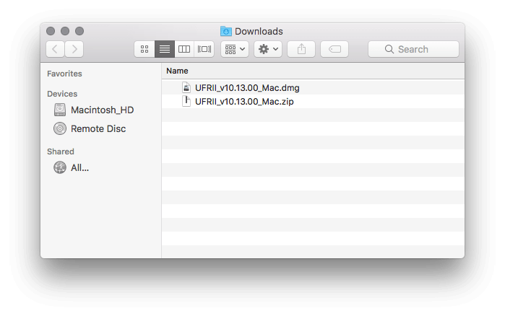Switch to Cover Flow view

204,49
